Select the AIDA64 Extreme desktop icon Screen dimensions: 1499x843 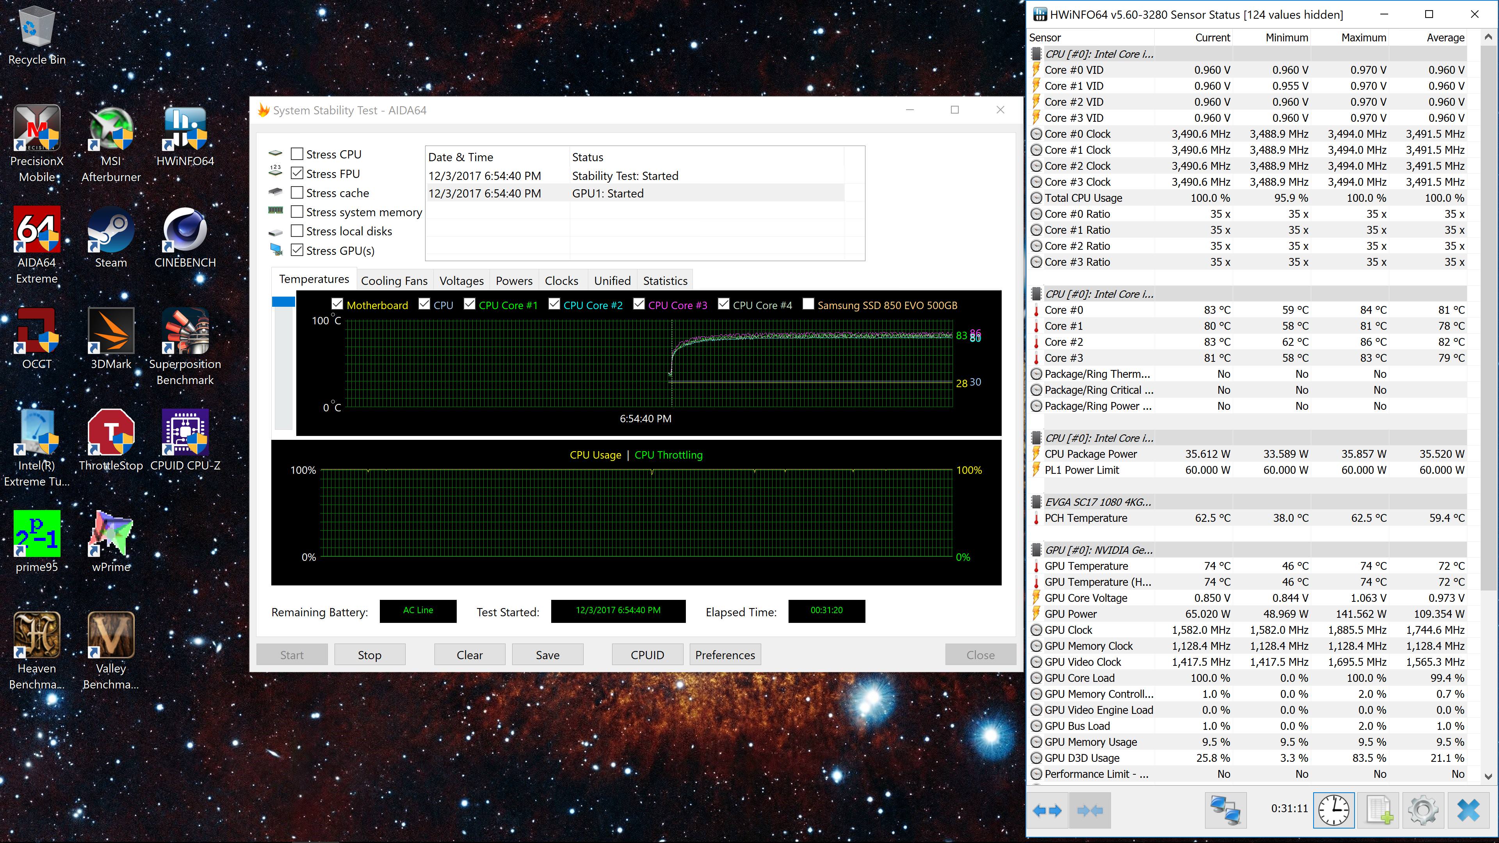coord(37,245)
